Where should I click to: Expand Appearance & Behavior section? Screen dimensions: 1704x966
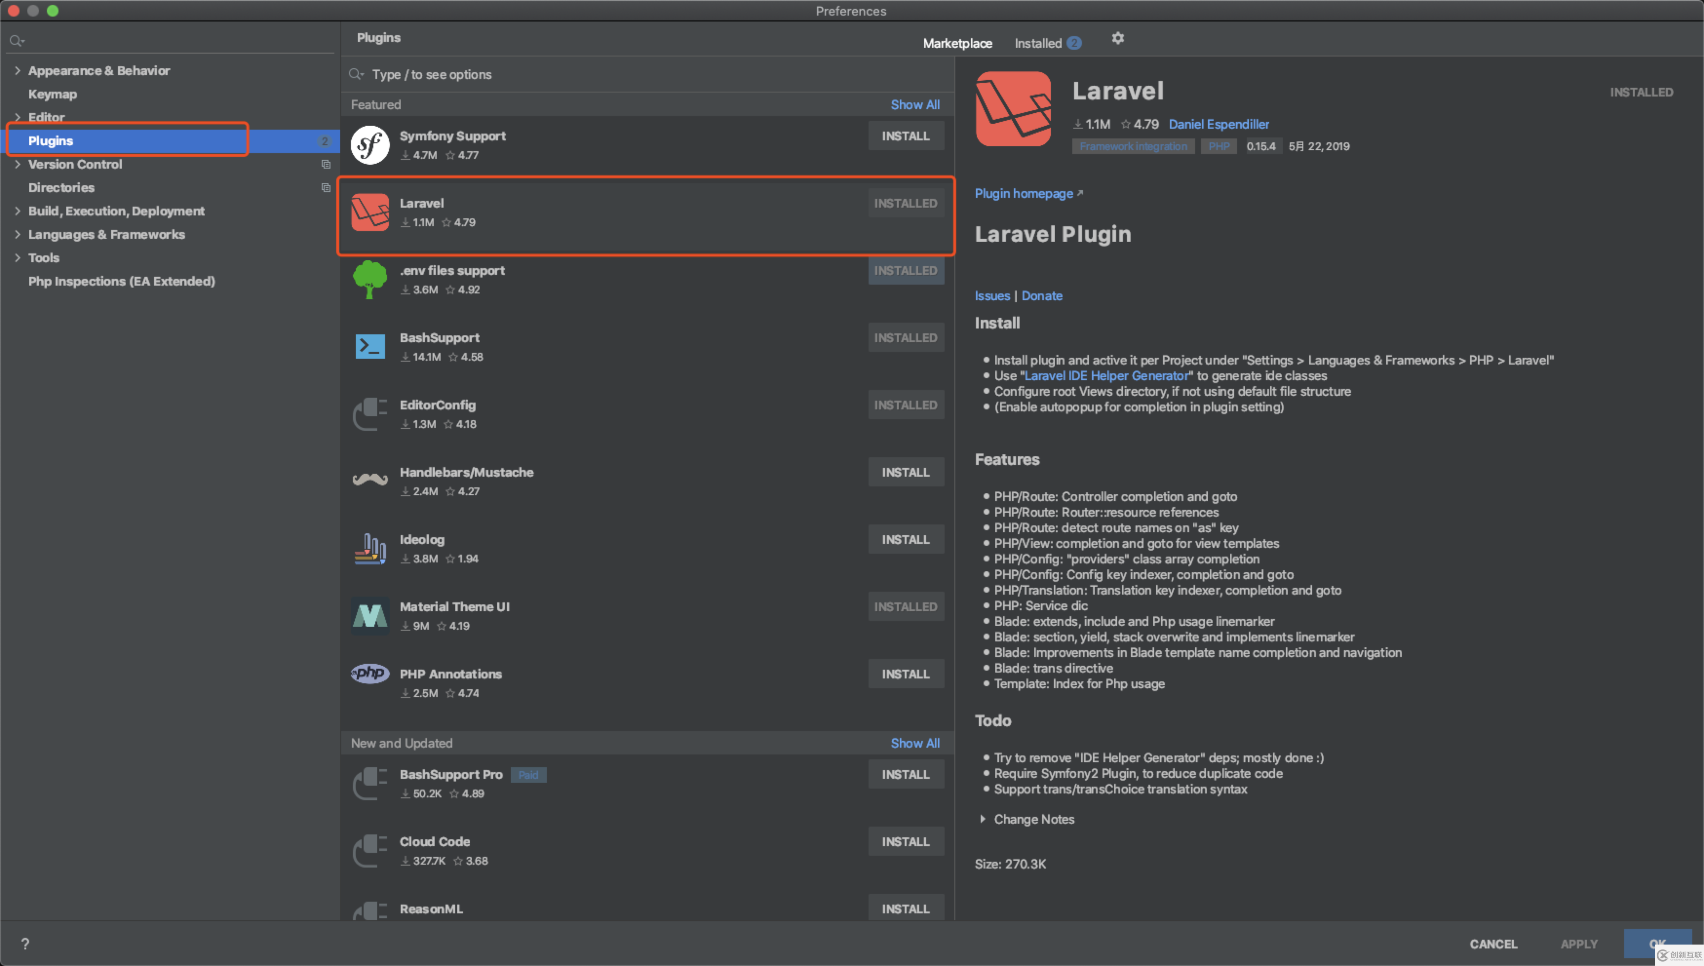click(17, 70)
